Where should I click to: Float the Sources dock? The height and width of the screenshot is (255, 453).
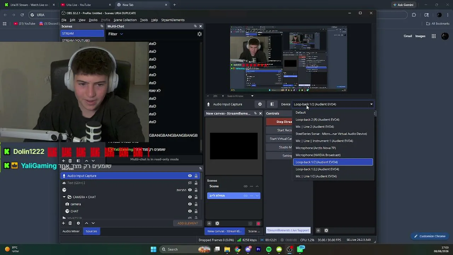click(x=200, y=169)
